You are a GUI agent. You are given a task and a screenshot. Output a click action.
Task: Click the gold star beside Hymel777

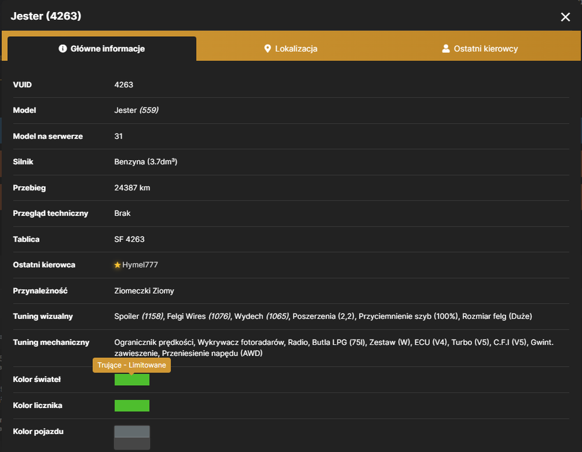[x=117, y=265]
